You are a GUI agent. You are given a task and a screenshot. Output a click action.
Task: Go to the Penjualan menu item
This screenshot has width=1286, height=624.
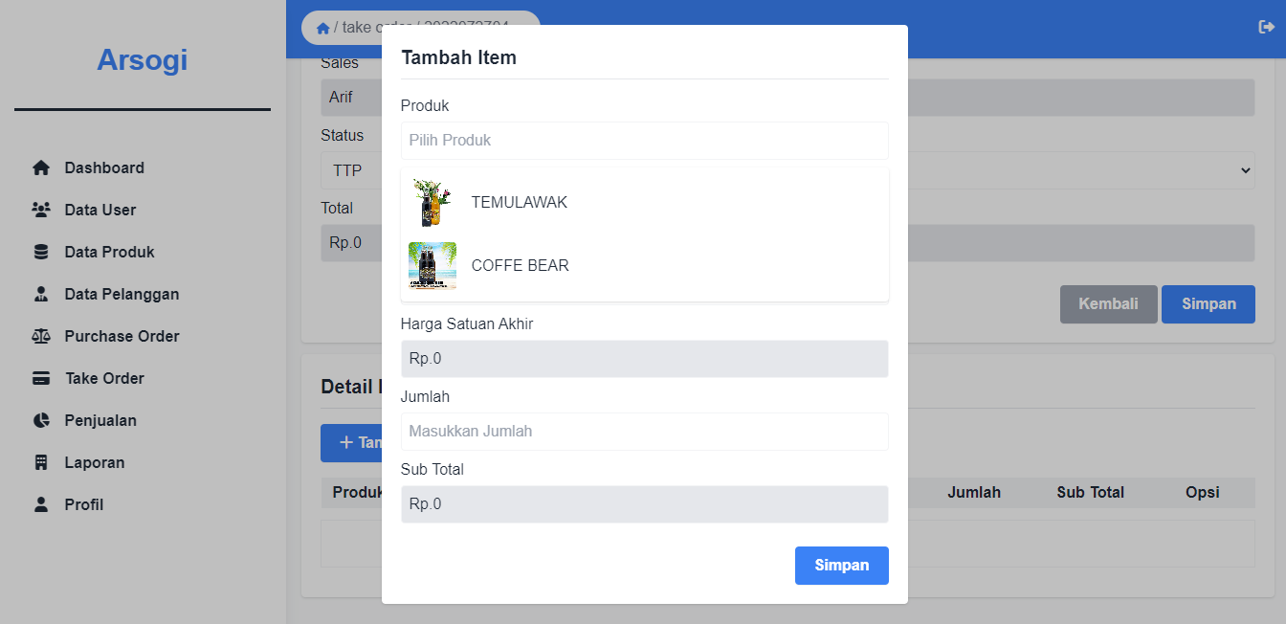click(100, 421)
